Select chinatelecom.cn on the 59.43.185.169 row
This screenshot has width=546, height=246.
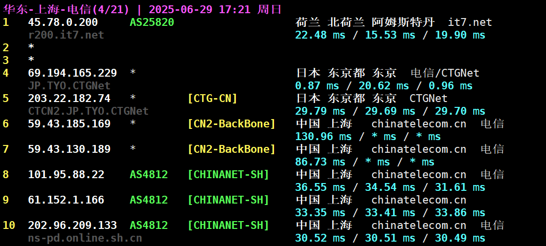419,123
